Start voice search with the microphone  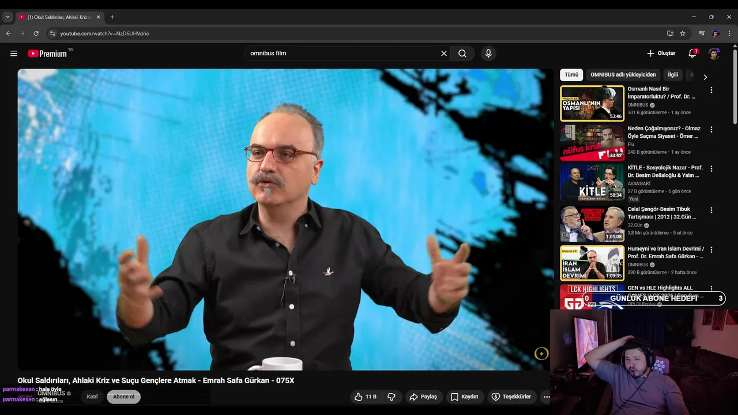(x=488, y=54)
